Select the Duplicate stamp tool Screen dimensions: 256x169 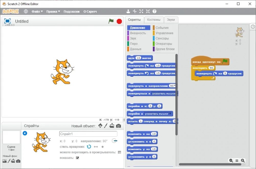128,11
